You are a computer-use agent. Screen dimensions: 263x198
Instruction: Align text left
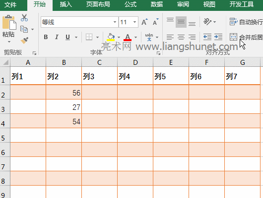click(x=170, y=37)
